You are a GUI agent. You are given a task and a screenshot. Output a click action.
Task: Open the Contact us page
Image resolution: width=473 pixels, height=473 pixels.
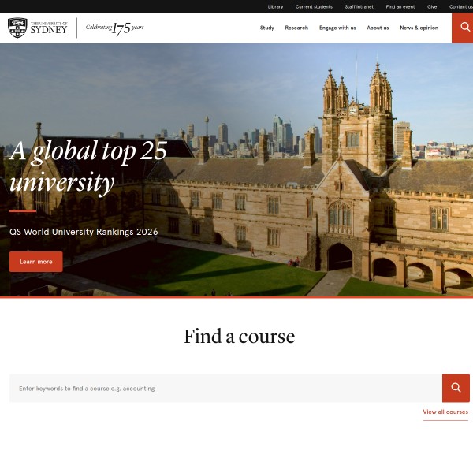tap(460, 6)
